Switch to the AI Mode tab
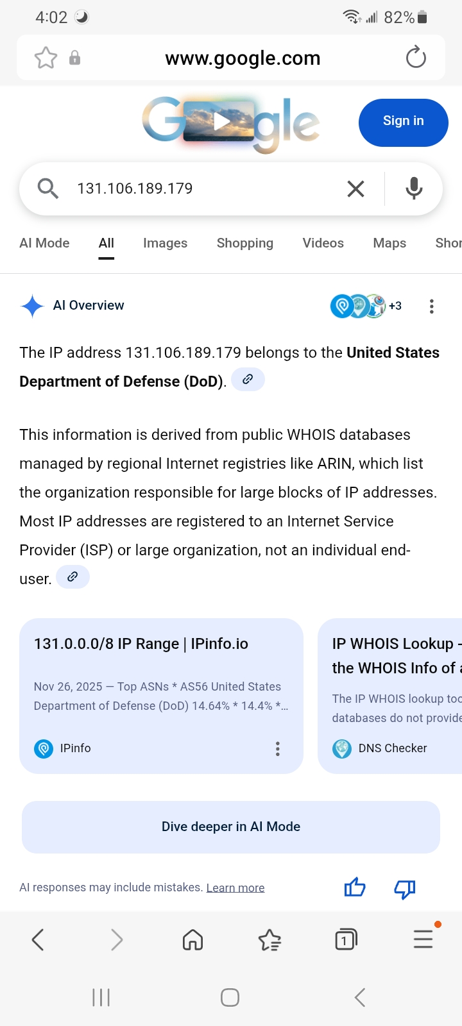Viewport: 462px width, 1026px height. tap(44, 243)
